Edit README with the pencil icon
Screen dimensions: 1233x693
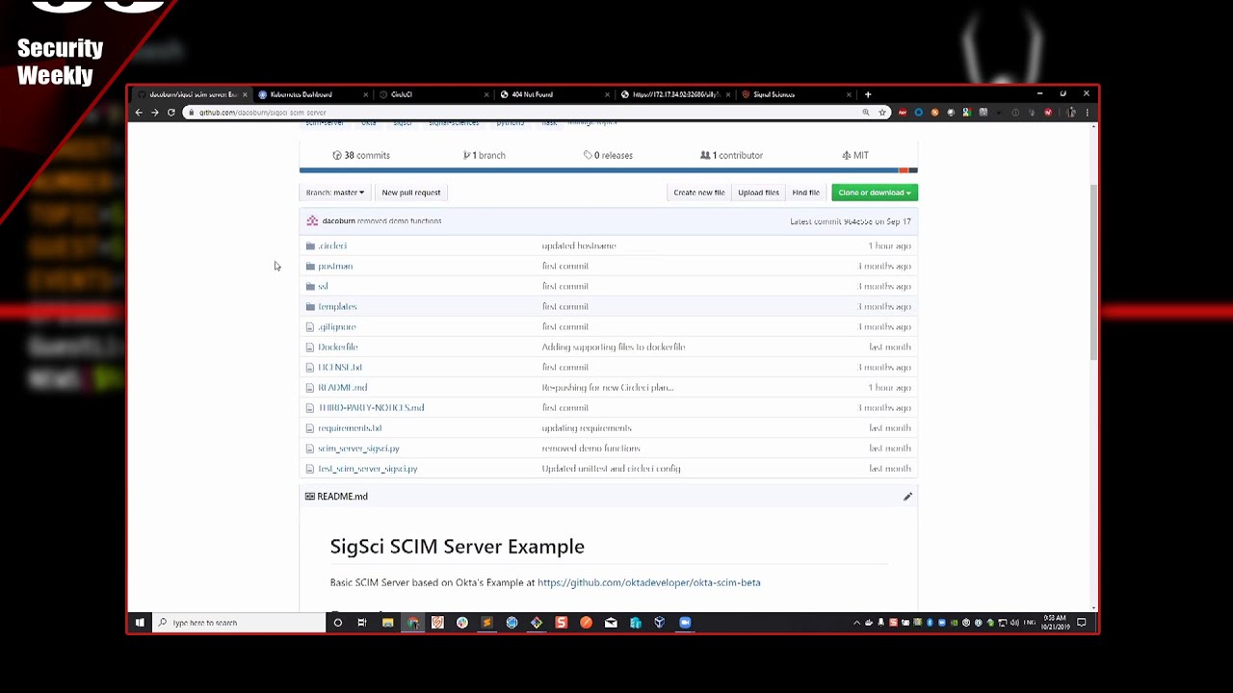pos(907,497)
